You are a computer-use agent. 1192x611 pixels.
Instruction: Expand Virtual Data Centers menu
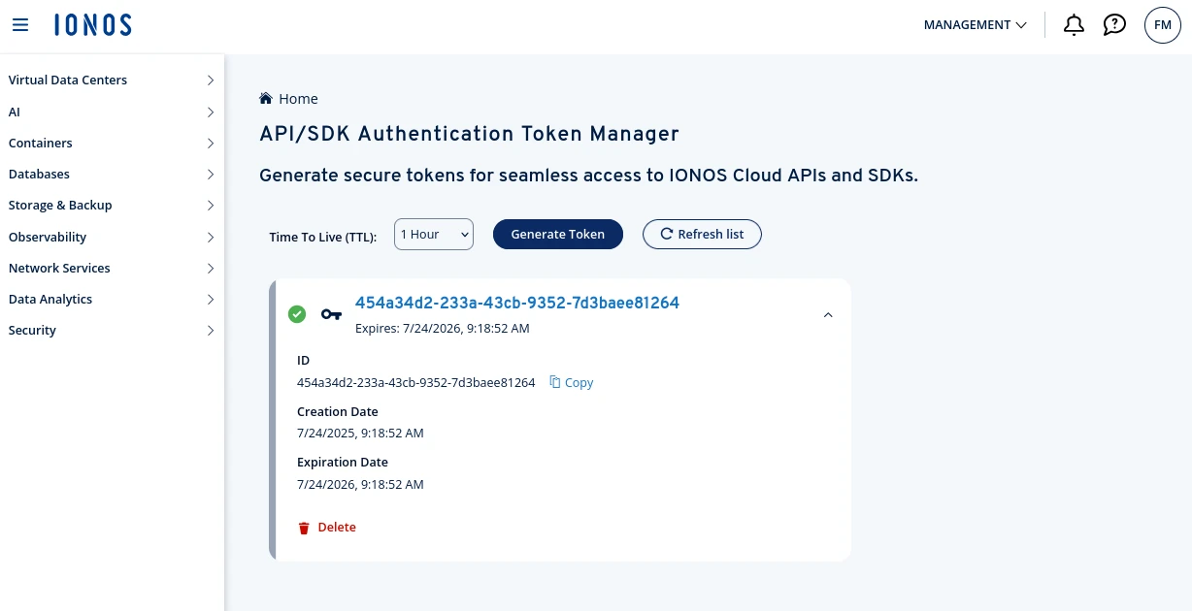click(112, 80)
